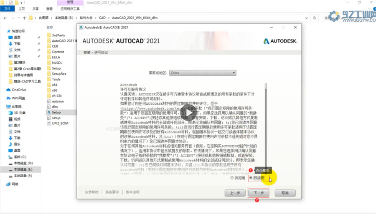Screen dimensions: 376x214
Task: Switch to the 主页 ribbon tab
Action: pos(22,9)
